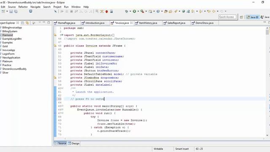Minimize the Project Explorer view
The width and height of the screenshot is (270, 152).
pyautogui.click(x=44, y=22)
